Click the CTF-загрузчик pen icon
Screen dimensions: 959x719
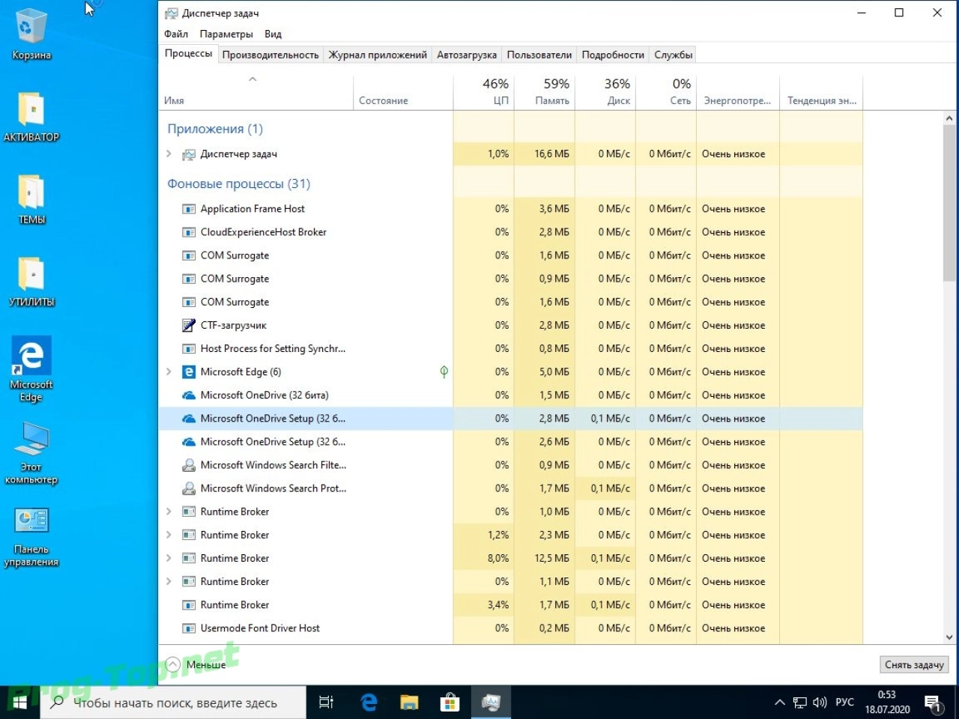[x=189, y=325]
